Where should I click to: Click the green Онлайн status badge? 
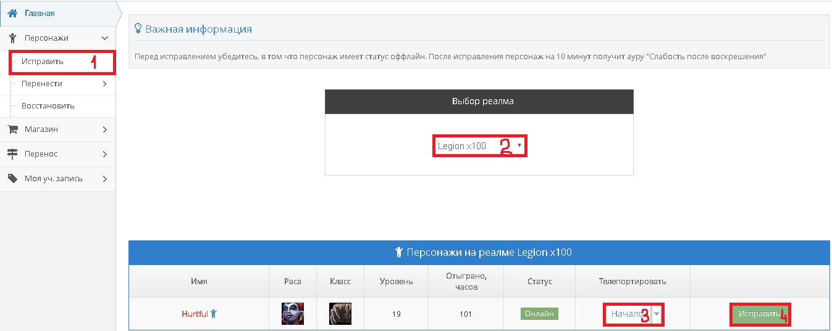[x=539, y=314]
